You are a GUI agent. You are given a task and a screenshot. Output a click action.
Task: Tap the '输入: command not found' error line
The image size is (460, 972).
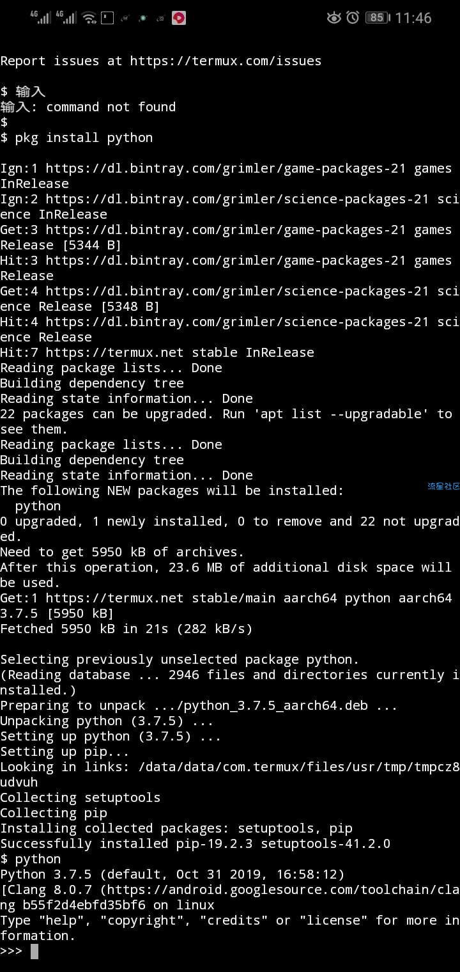[88, 107]
